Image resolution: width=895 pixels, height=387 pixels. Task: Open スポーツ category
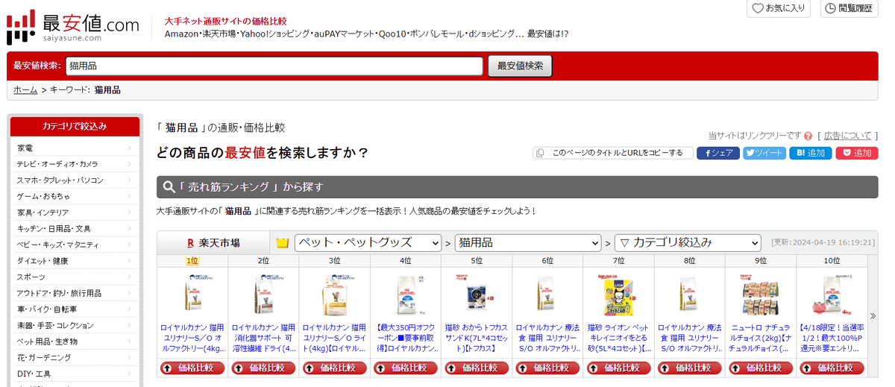click(x=75, y=277)
